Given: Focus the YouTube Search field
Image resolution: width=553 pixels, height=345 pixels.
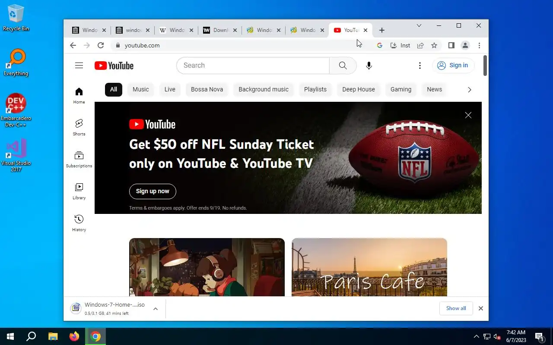Looking at the screenshot, I should pyautogui.click(x=253, y=66).
